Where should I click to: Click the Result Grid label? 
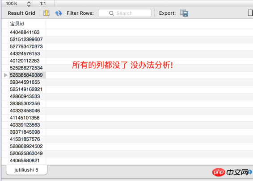coord(21,13)
